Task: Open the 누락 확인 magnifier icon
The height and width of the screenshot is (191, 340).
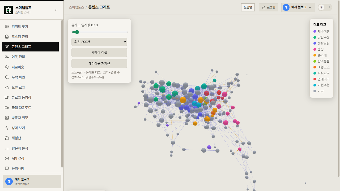Action: click(x=7, y=77)
